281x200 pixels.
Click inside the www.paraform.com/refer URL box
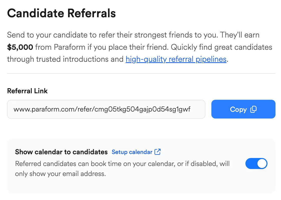point(106,109)
